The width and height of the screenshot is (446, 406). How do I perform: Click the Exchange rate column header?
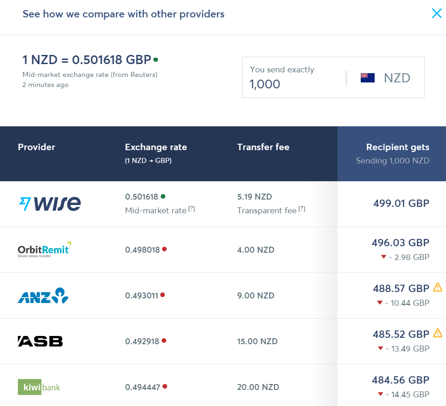156,147
